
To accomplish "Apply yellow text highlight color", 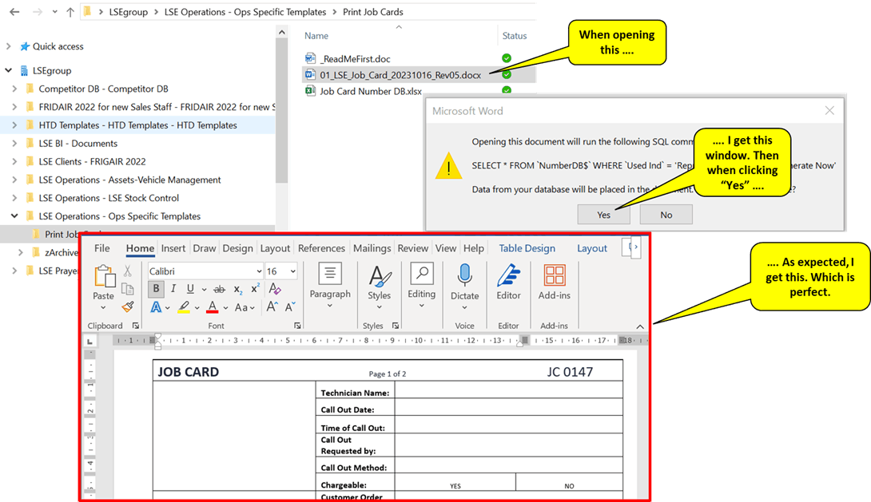I will tap(184, 306).
